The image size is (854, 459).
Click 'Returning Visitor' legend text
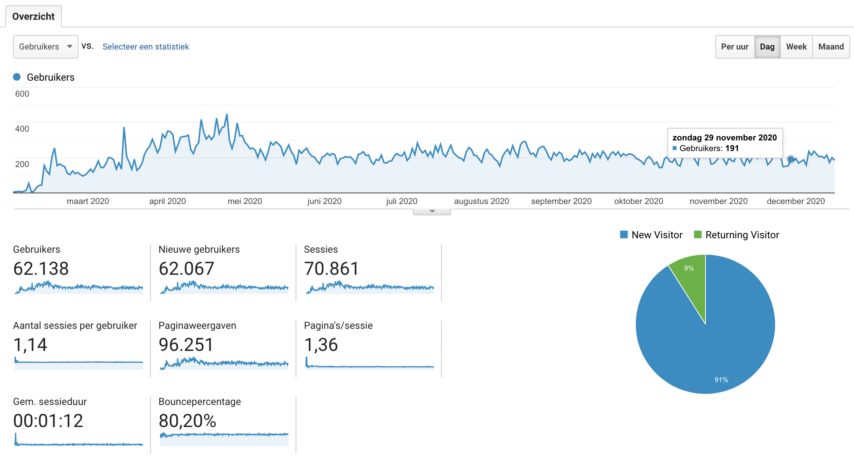pyautogui.click(x=742, y=235)
